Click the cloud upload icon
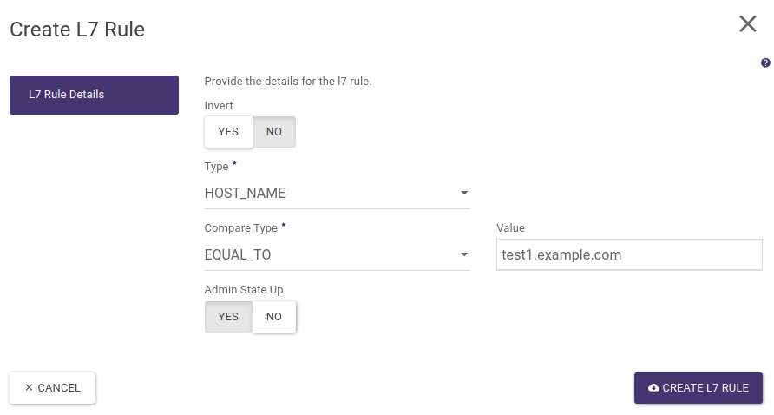The height and width of the screenshot is (415, 774). coord(653,388)
